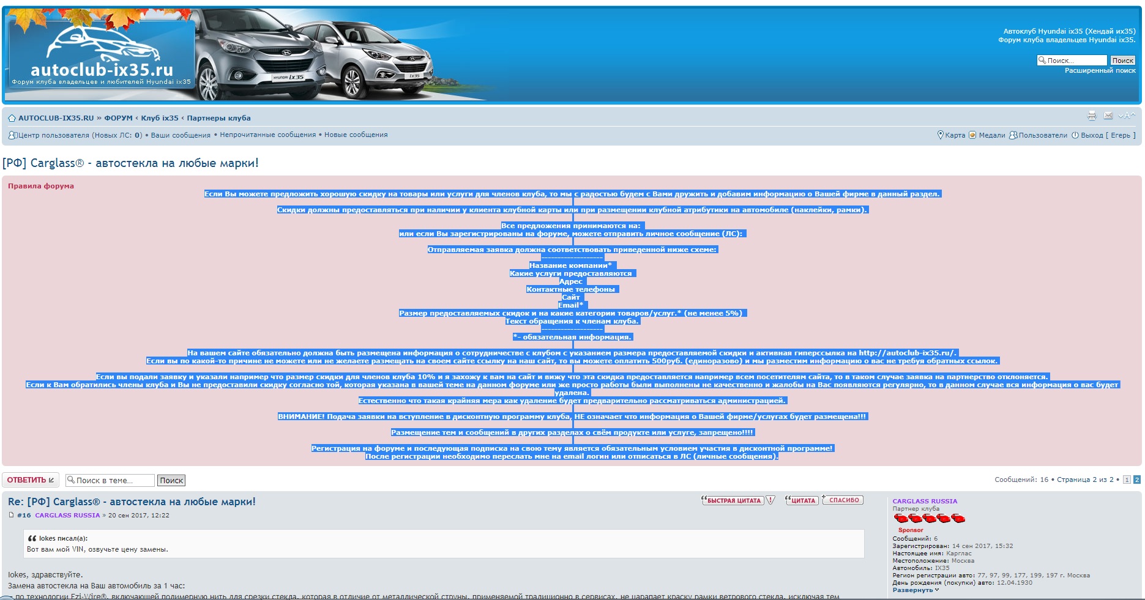Log out via Выход [ Егерь ]
The height and width of the screenshot is (600, 1145).
1103,135
